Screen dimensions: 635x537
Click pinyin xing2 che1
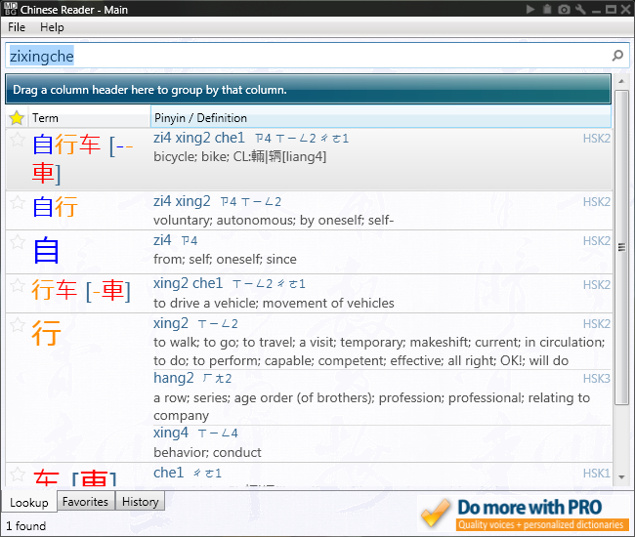click(x=188, y=283)
